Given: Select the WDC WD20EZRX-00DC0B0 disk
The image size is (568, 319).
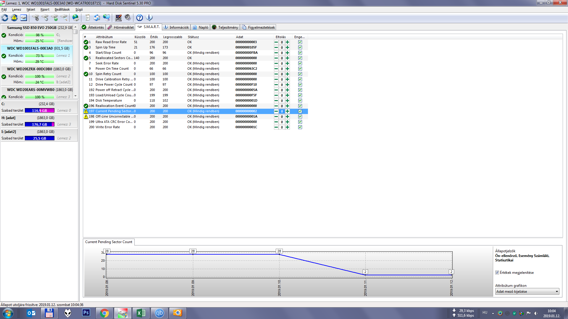Looking at the screenshot, I should point(37,76).
